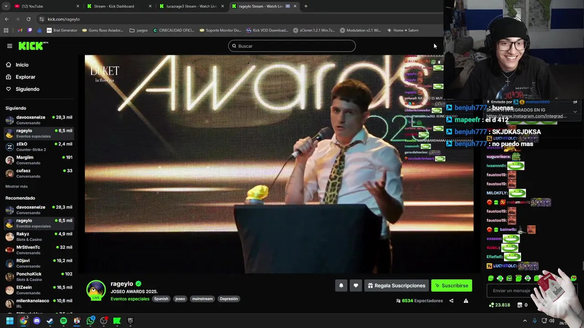This screenshot has width=584, height=328.
Task: Open Rakyz Slots & Casino channel
Action: pos(39,236)
